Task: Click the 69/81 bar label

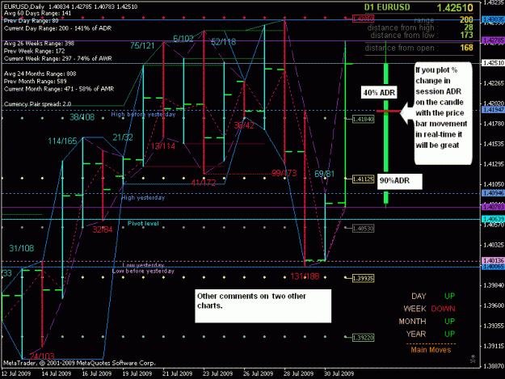Action: [x=324, y=175]
